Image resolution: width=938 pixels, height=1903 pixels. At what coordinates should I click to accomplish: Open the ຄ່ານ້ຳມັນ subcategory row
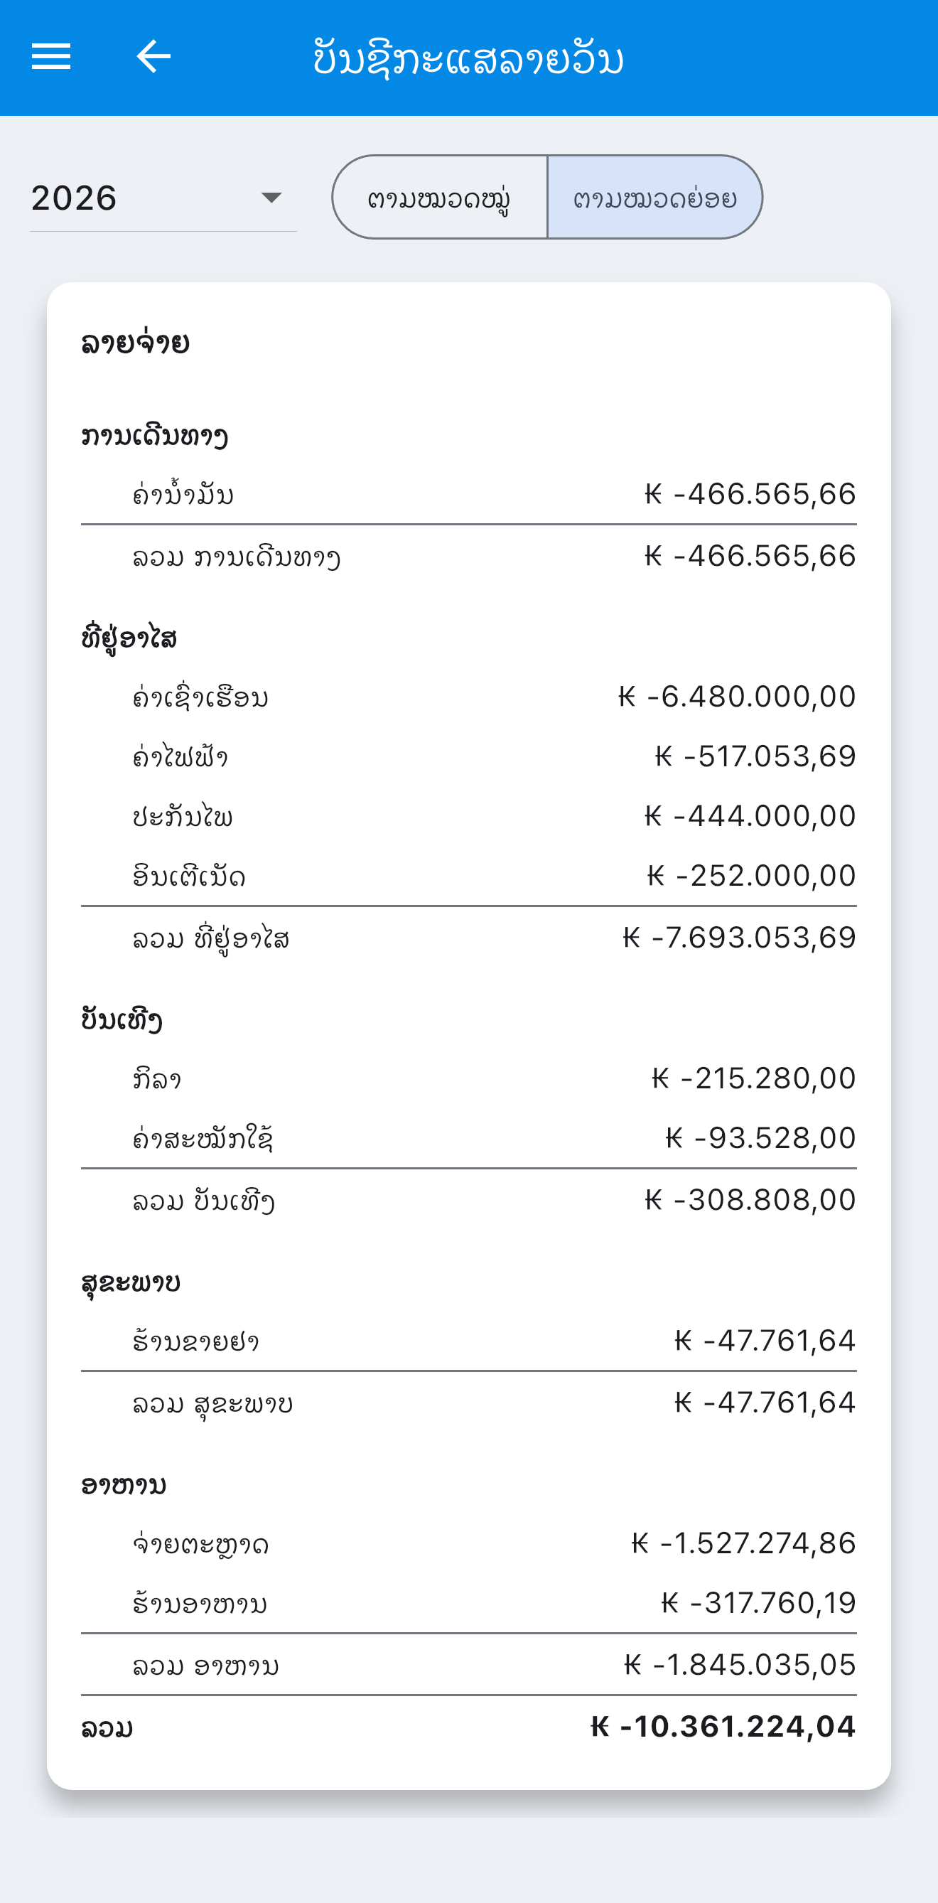[x=468, y=494]
